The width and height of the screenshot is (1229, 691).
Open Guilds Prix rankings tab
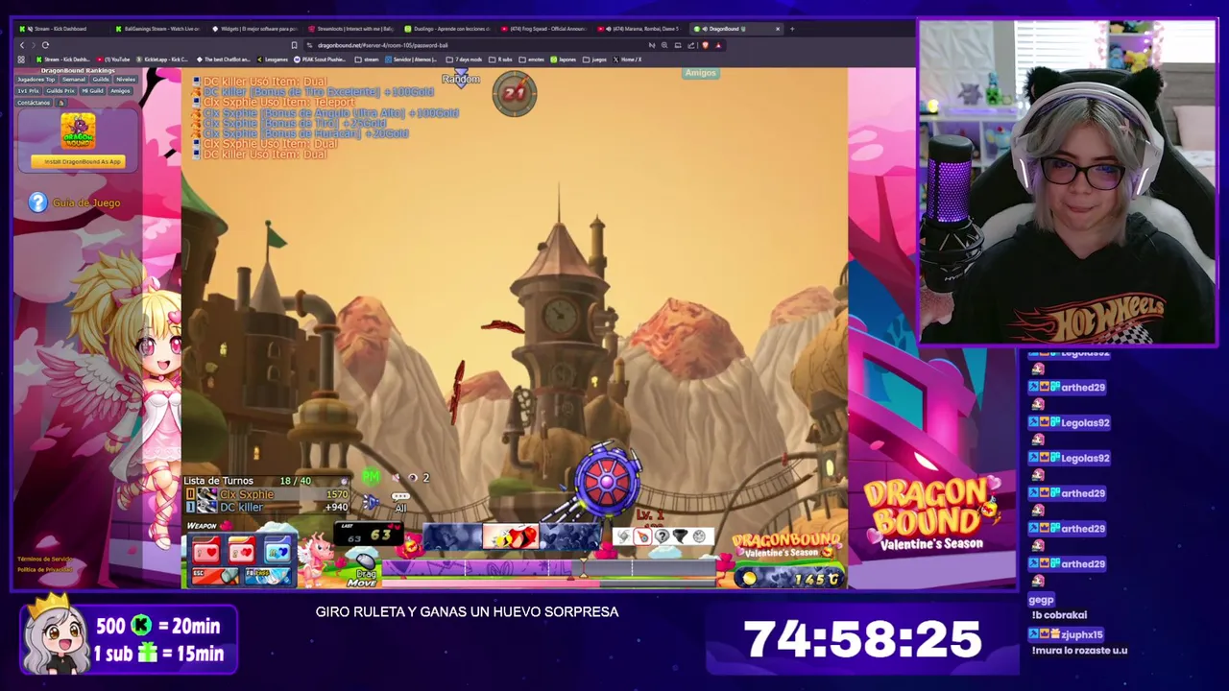pos(60,91)
